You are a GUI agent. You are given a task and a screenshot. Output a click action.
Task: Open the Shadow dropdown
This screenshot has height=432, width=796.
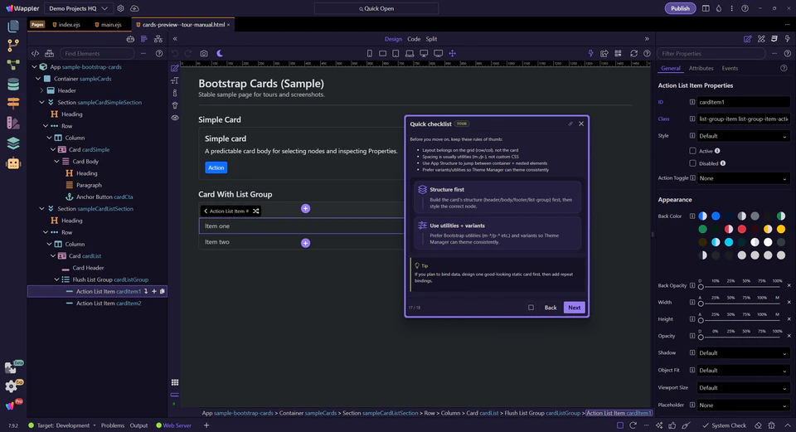743,352
